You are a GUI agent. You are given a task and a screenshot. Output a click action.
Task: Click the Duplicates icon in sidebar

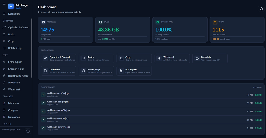coord(4,117)
